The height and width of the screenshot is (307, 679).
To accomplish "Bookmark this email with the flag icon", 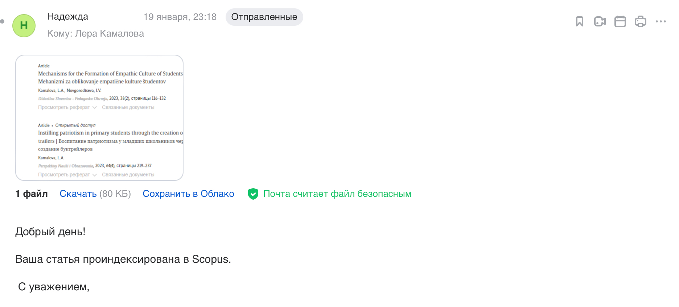I will click(x=579, y=22).
